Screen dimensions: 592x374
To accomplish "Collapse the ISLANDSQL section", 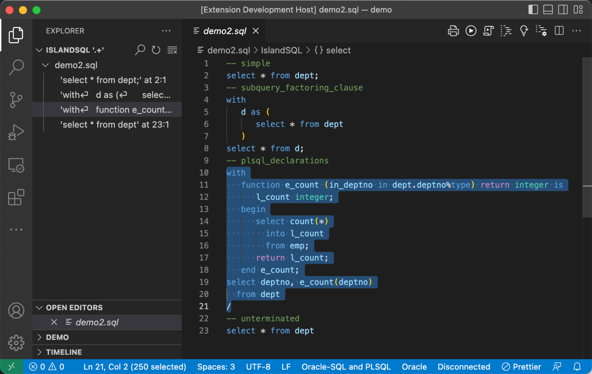I will coord(39,50).
